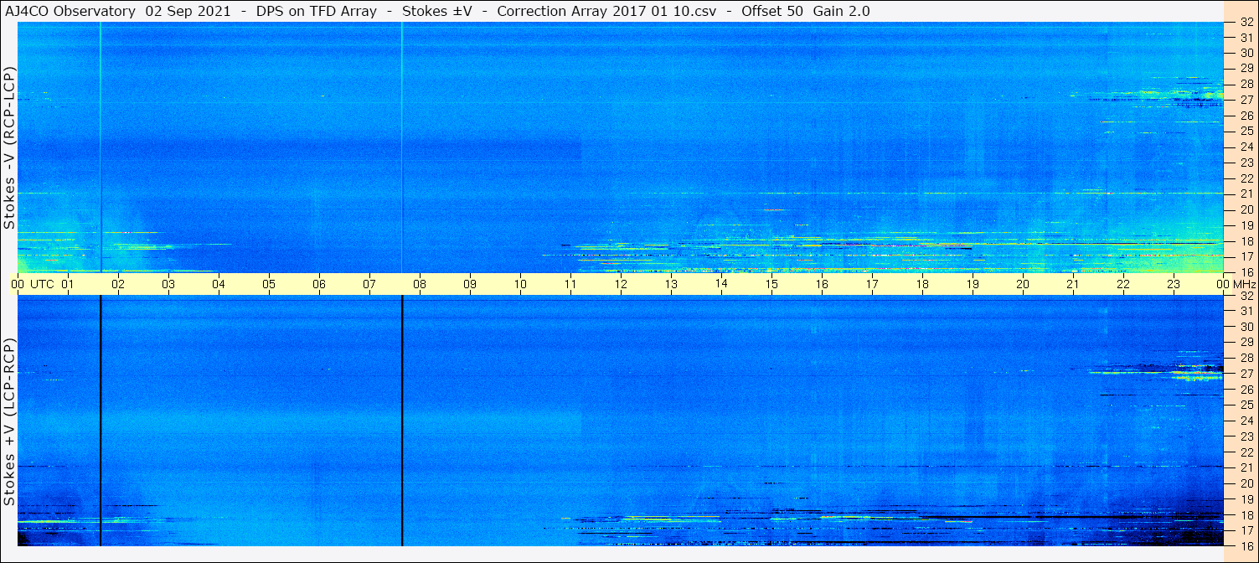Click the "Offset 50" value in the header

coord(772,11)
